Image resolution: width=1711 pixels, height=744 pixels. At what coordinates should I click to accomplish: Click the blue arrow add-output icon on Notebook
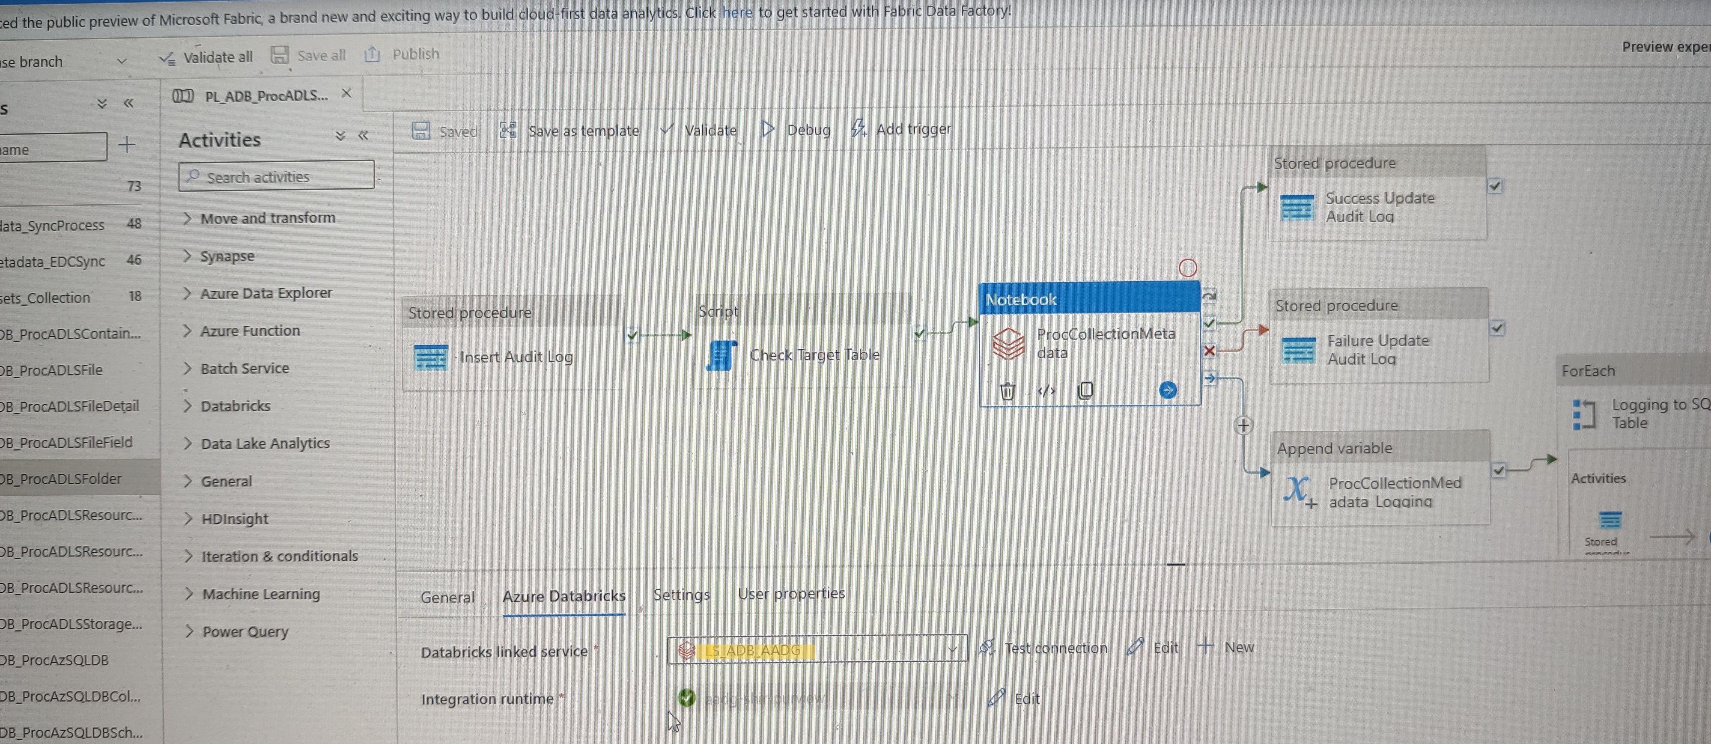coord(1168,390)
